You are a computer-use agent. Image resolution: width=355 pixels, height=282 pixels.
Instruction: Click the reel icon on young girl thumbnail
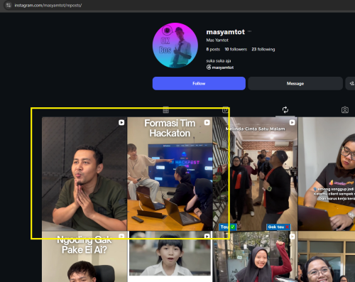[207, 236]
